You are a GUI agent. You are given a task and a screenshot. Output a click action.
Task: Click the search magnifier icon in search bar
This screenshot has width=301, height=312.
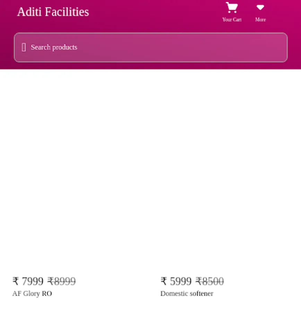24,47
